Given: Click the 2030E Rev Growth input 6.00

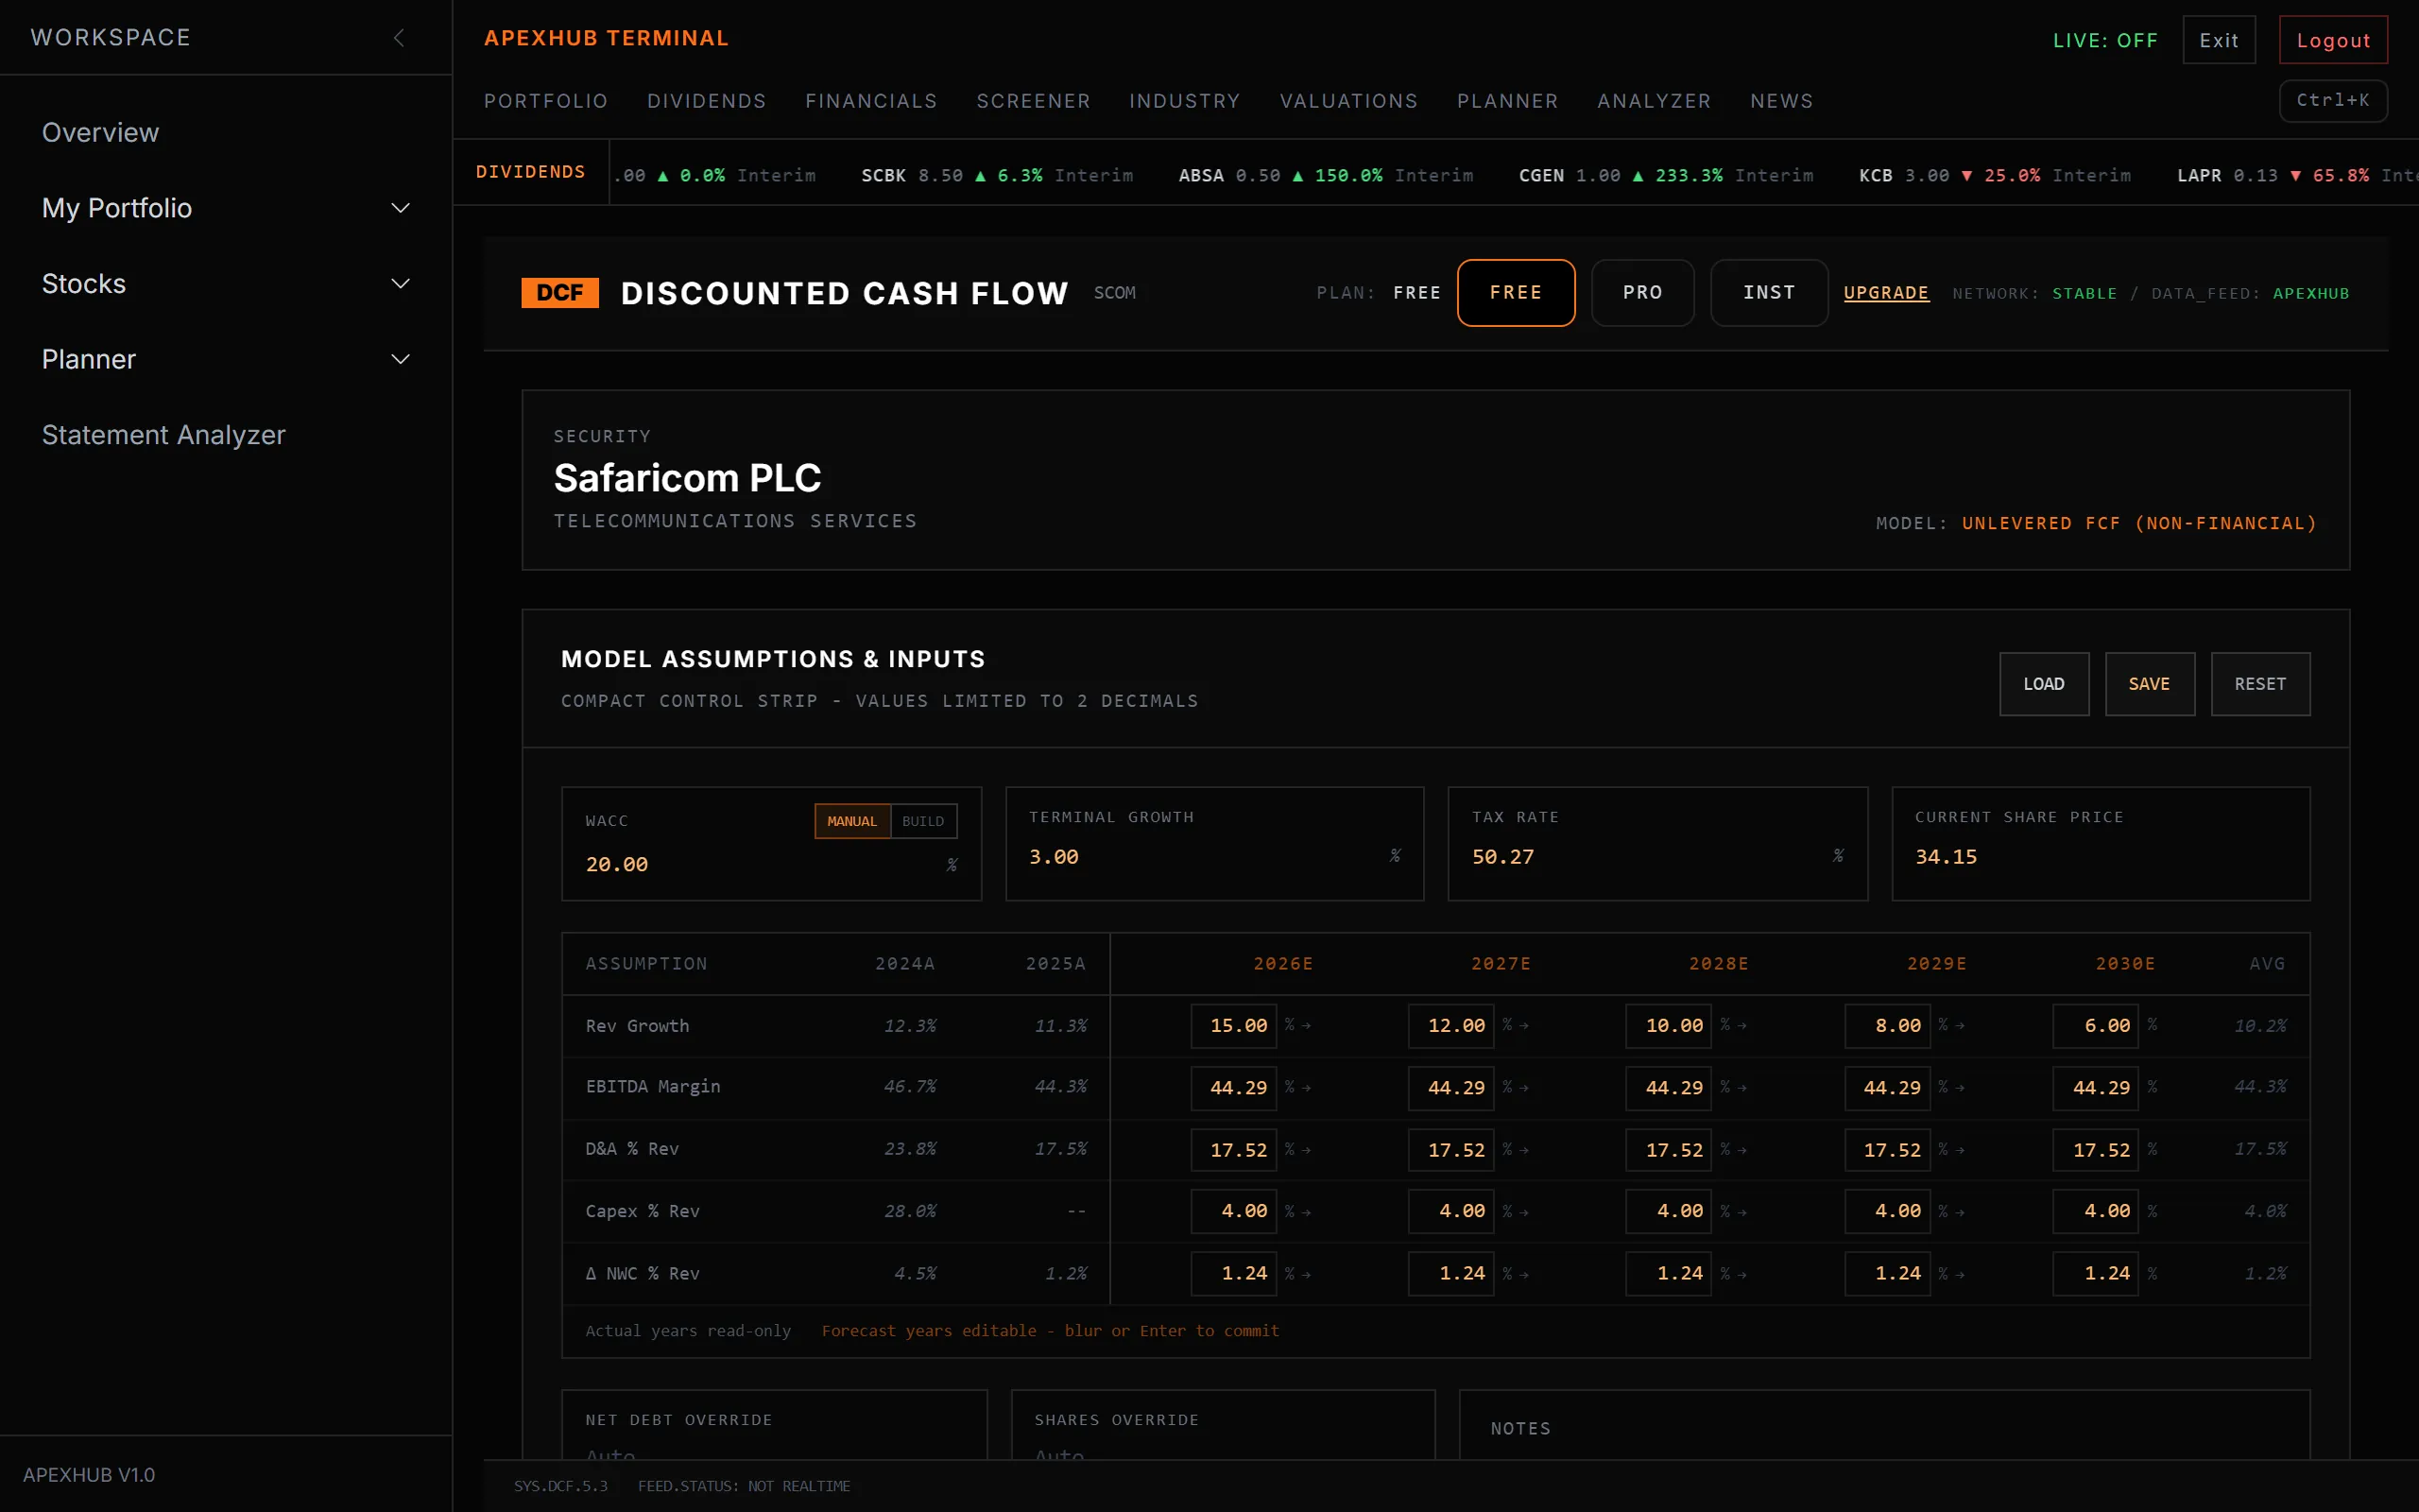Looking at the screenshot, I should click(2095, 1026).
